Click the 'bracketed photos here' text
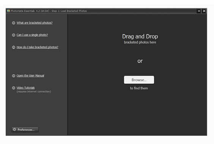 pos(140,42)
